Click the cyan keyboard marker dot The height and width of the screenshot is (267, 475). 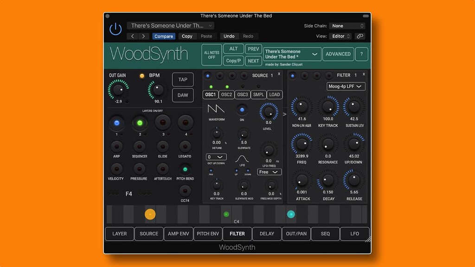tap(291, 214)
